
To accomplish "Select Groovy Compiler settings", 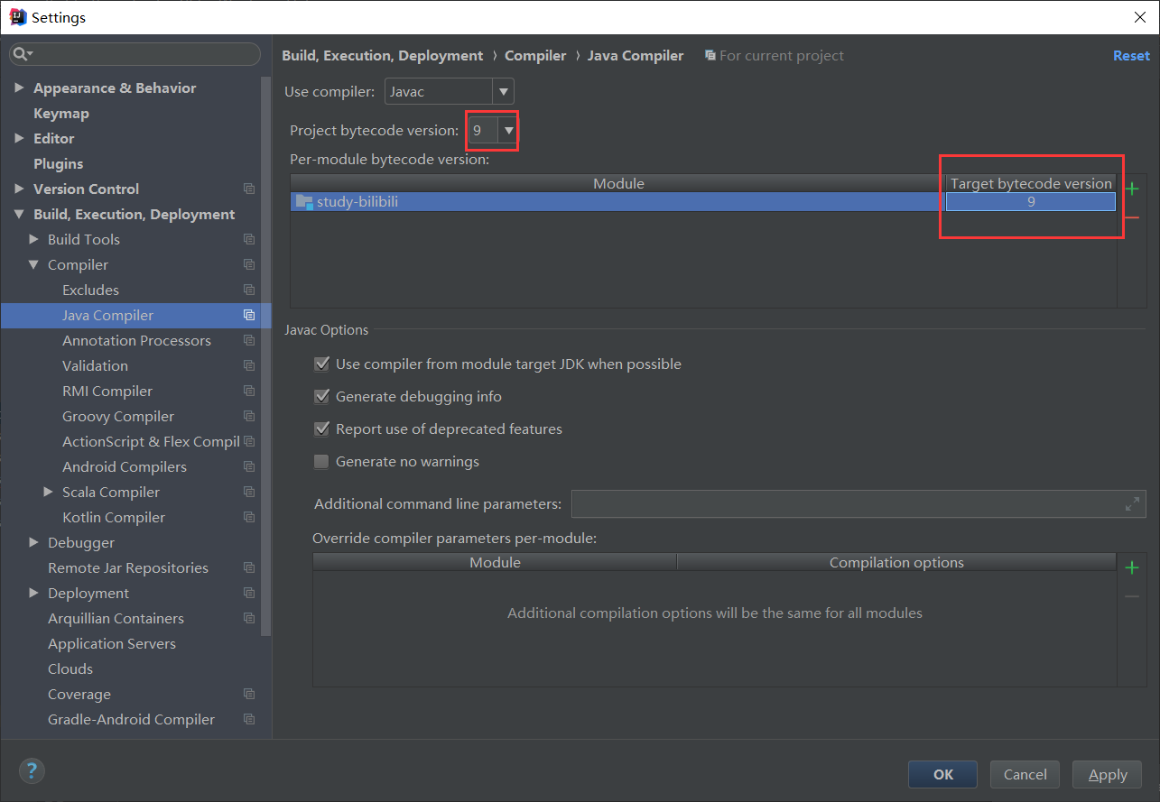I will click(x=118, y=416).
